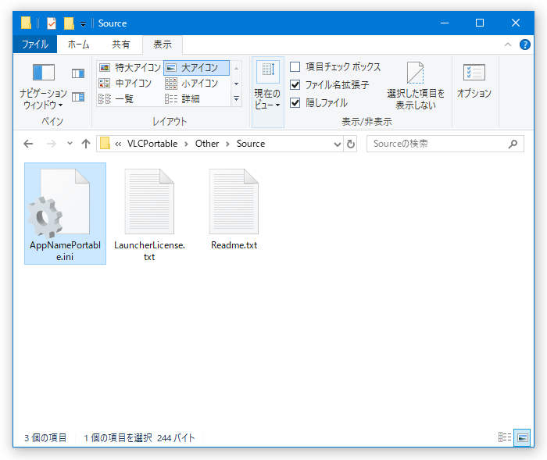Click title bar folder icon
Screen dimensions: 547x460
[x=26, y=23]
